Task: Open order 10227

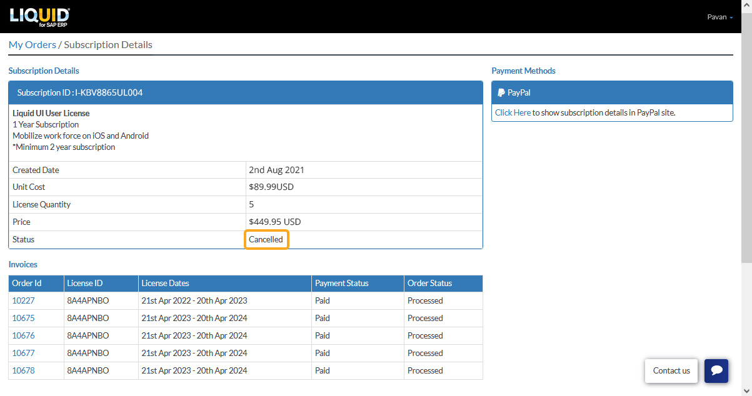Action: 23,300
